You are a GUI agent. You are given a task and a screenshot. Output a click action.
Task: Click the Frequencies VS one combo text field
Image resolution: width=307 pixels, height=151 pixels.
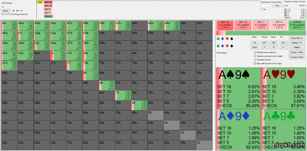266,5
